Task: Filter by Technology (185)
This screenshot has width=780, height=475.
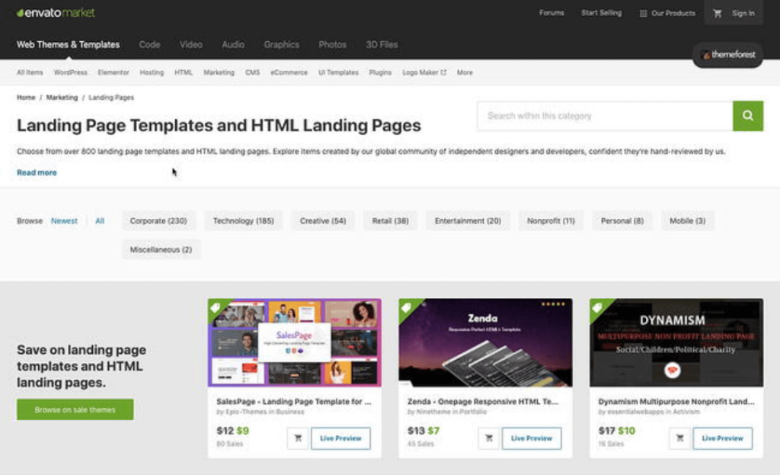Action: (x=244, y=221)
